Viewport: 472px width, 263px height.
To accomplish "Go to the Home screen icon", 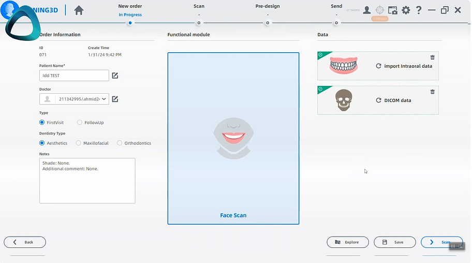I will pyautogui.click(x=79, y=10).
